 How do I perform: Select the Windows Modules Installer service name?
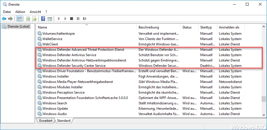pyautogui.click(x=63, y=87)
